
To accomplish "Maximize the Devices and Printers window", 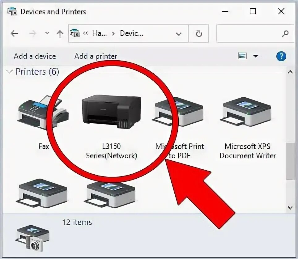I will coord(253,11).
